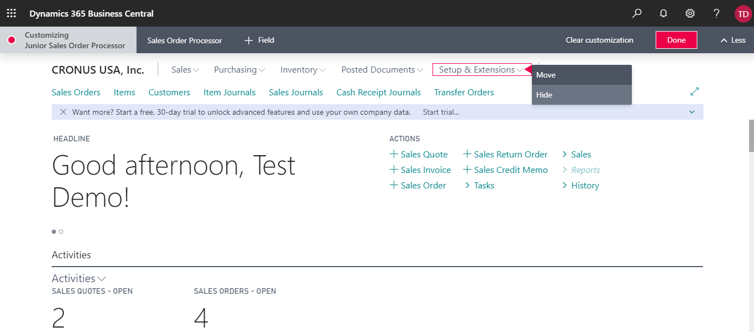The image size is (754, 332).
Task: Click the expand page arrows icon
Action: pos(694,91)
